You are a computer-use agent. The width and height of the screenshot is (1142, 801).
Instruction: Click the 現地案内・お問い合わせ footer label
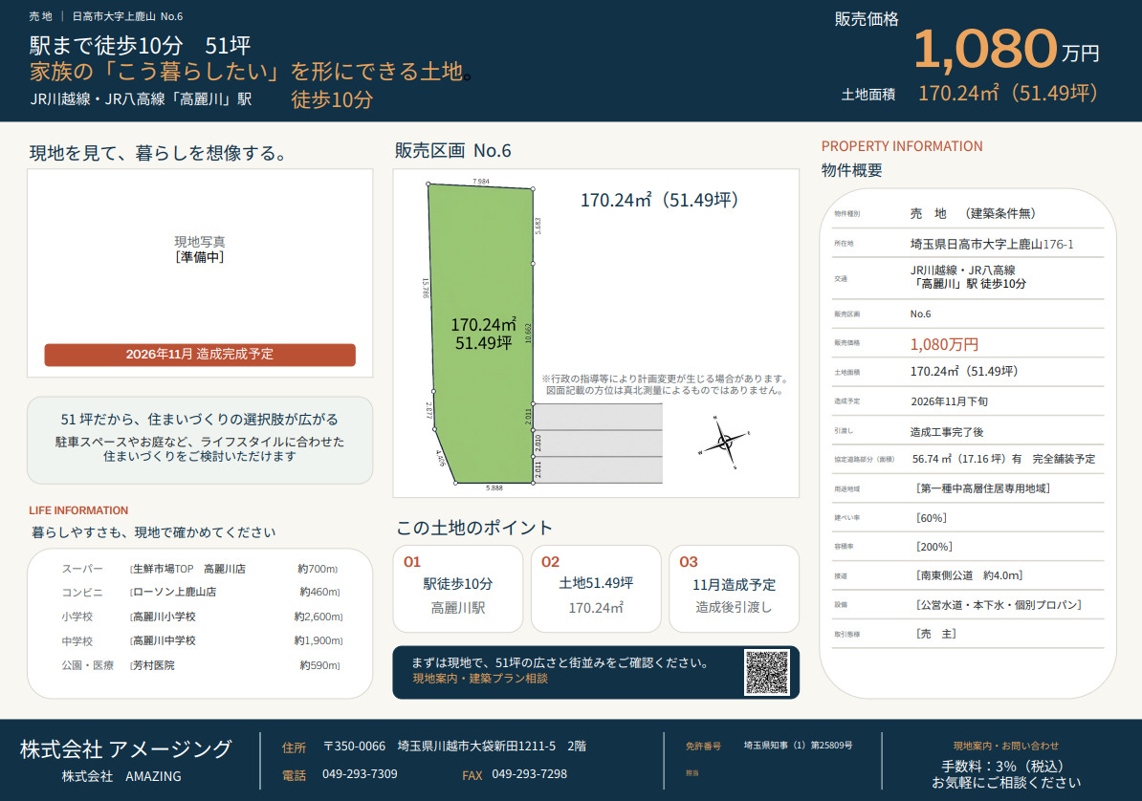point(1006,746)
